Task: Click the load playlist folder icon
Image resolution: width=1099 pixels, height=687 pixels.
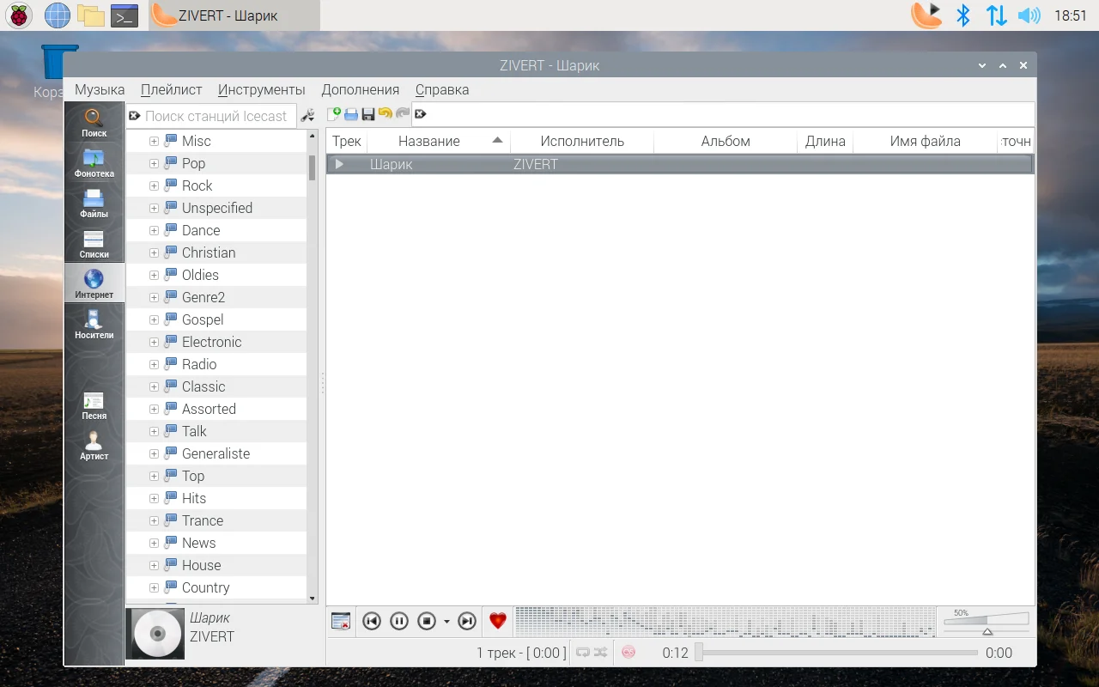Action: click(x=351, y=114)
